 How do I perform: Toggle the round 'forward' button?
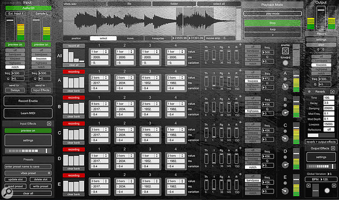click(285, 63)
